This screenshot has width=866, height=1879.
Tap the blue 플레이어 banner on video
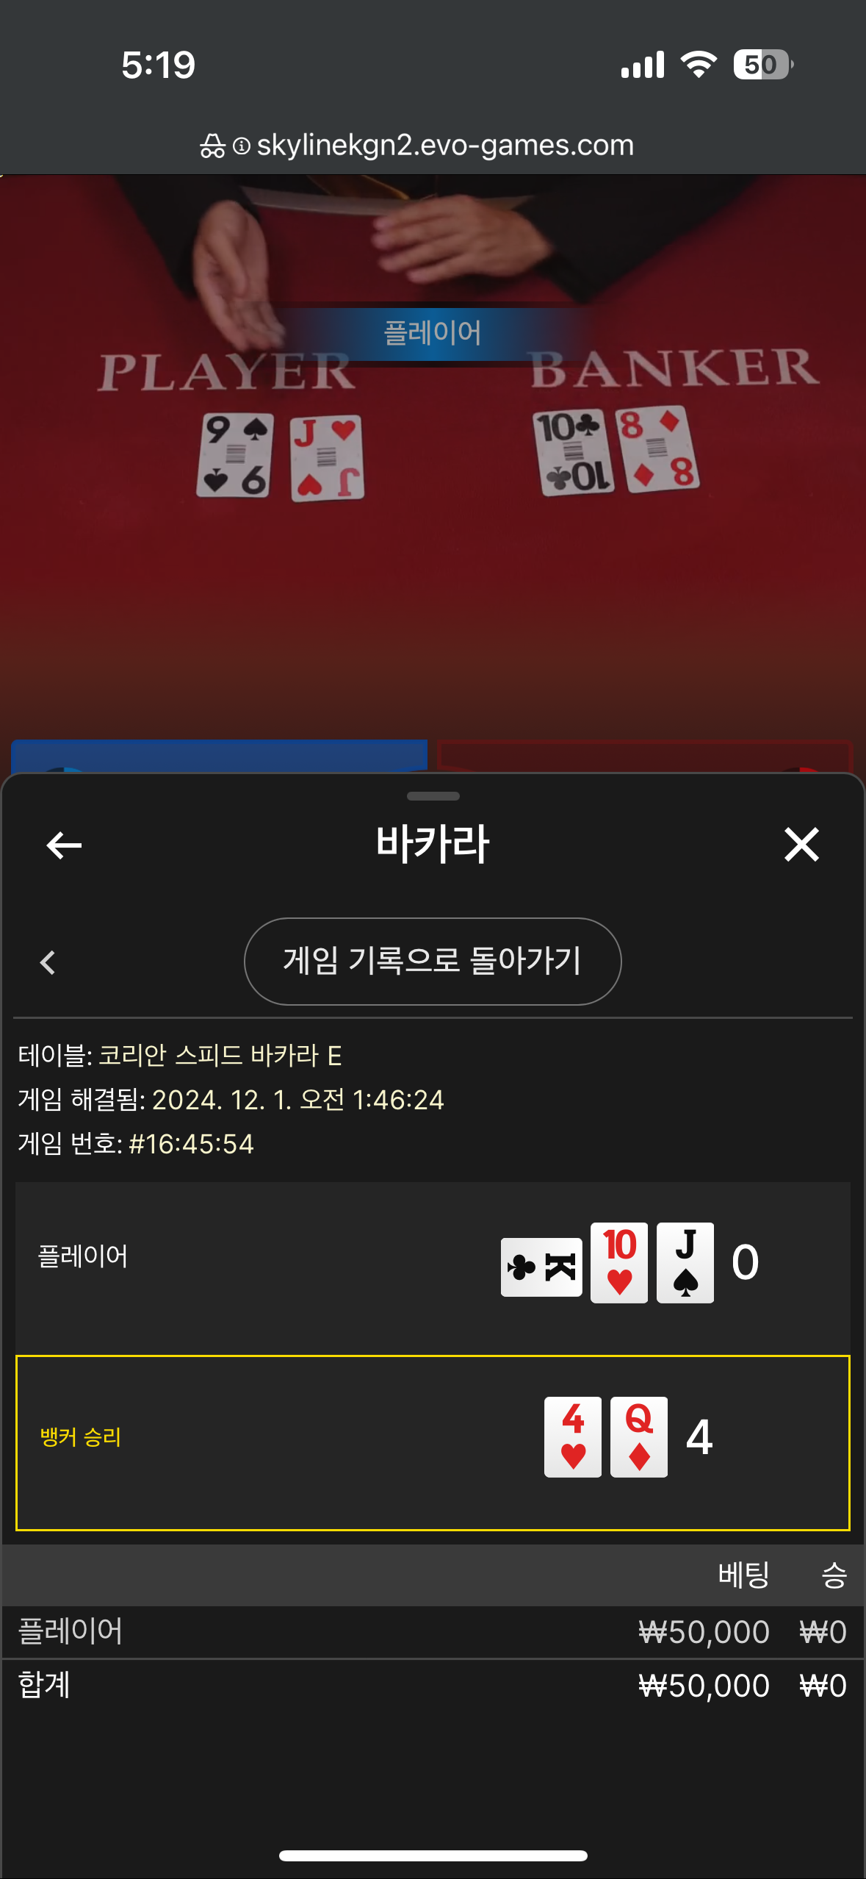[433, 333]
